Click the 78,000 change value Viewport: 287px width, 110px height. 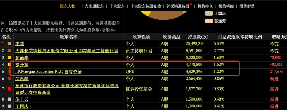pos(275,58)
